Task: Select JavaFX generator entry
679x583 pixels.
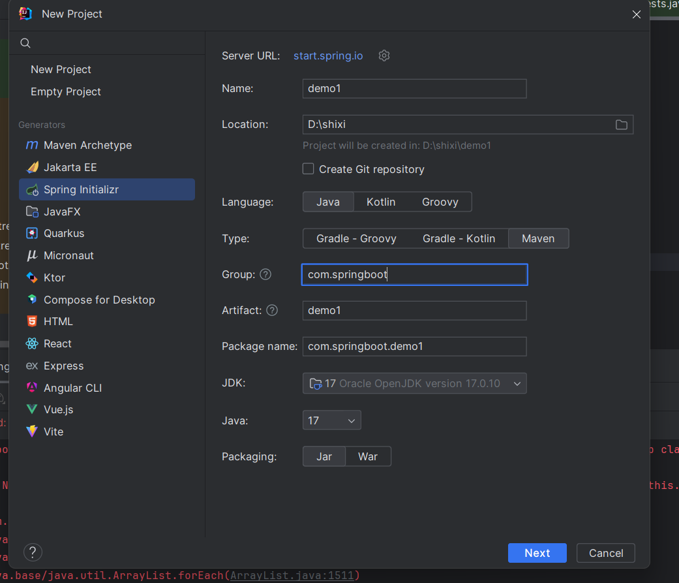Action: tap(107, 212)
